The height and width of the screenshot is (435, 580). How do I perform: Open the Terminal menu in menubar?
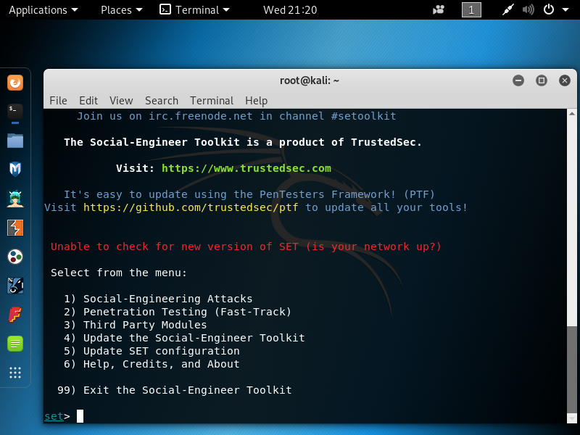tap(212, 101)
